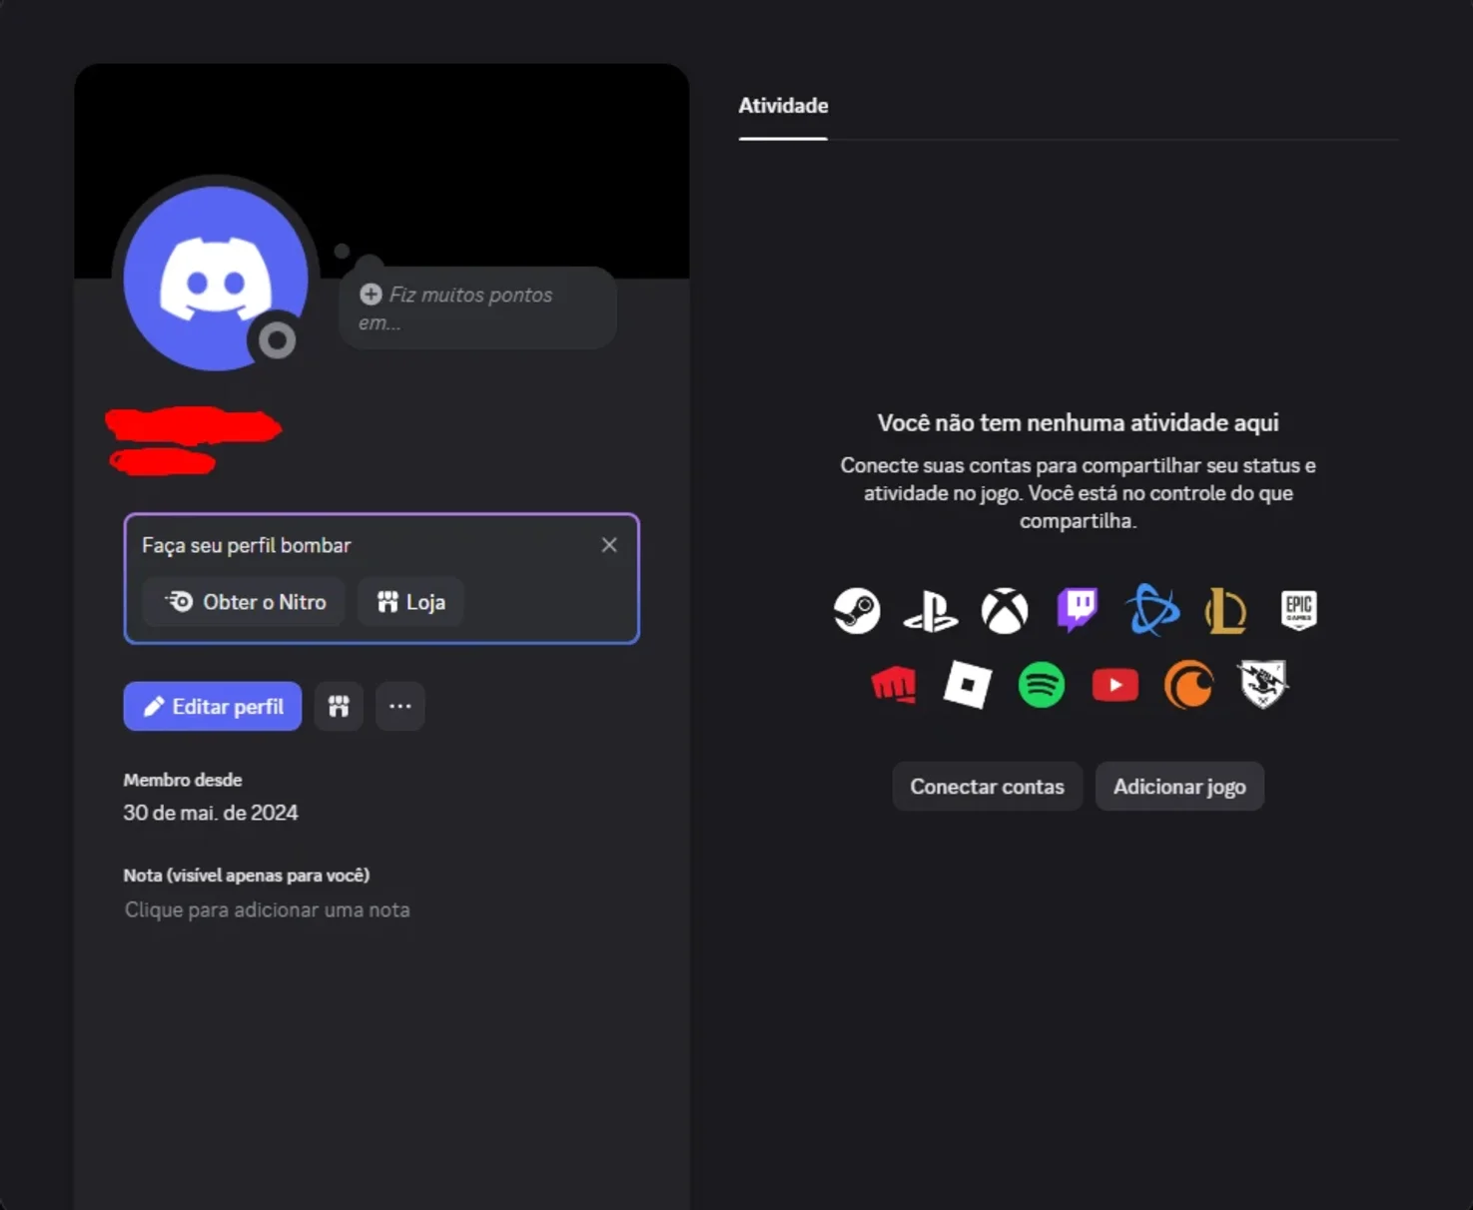Select the League of Legends icon
The width and height of the screenshot is (1473, 1210).
tap(1225, 610)
